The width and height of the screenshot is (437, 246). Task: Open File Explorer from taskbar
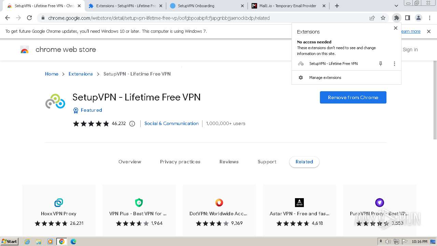click(39, 242)
